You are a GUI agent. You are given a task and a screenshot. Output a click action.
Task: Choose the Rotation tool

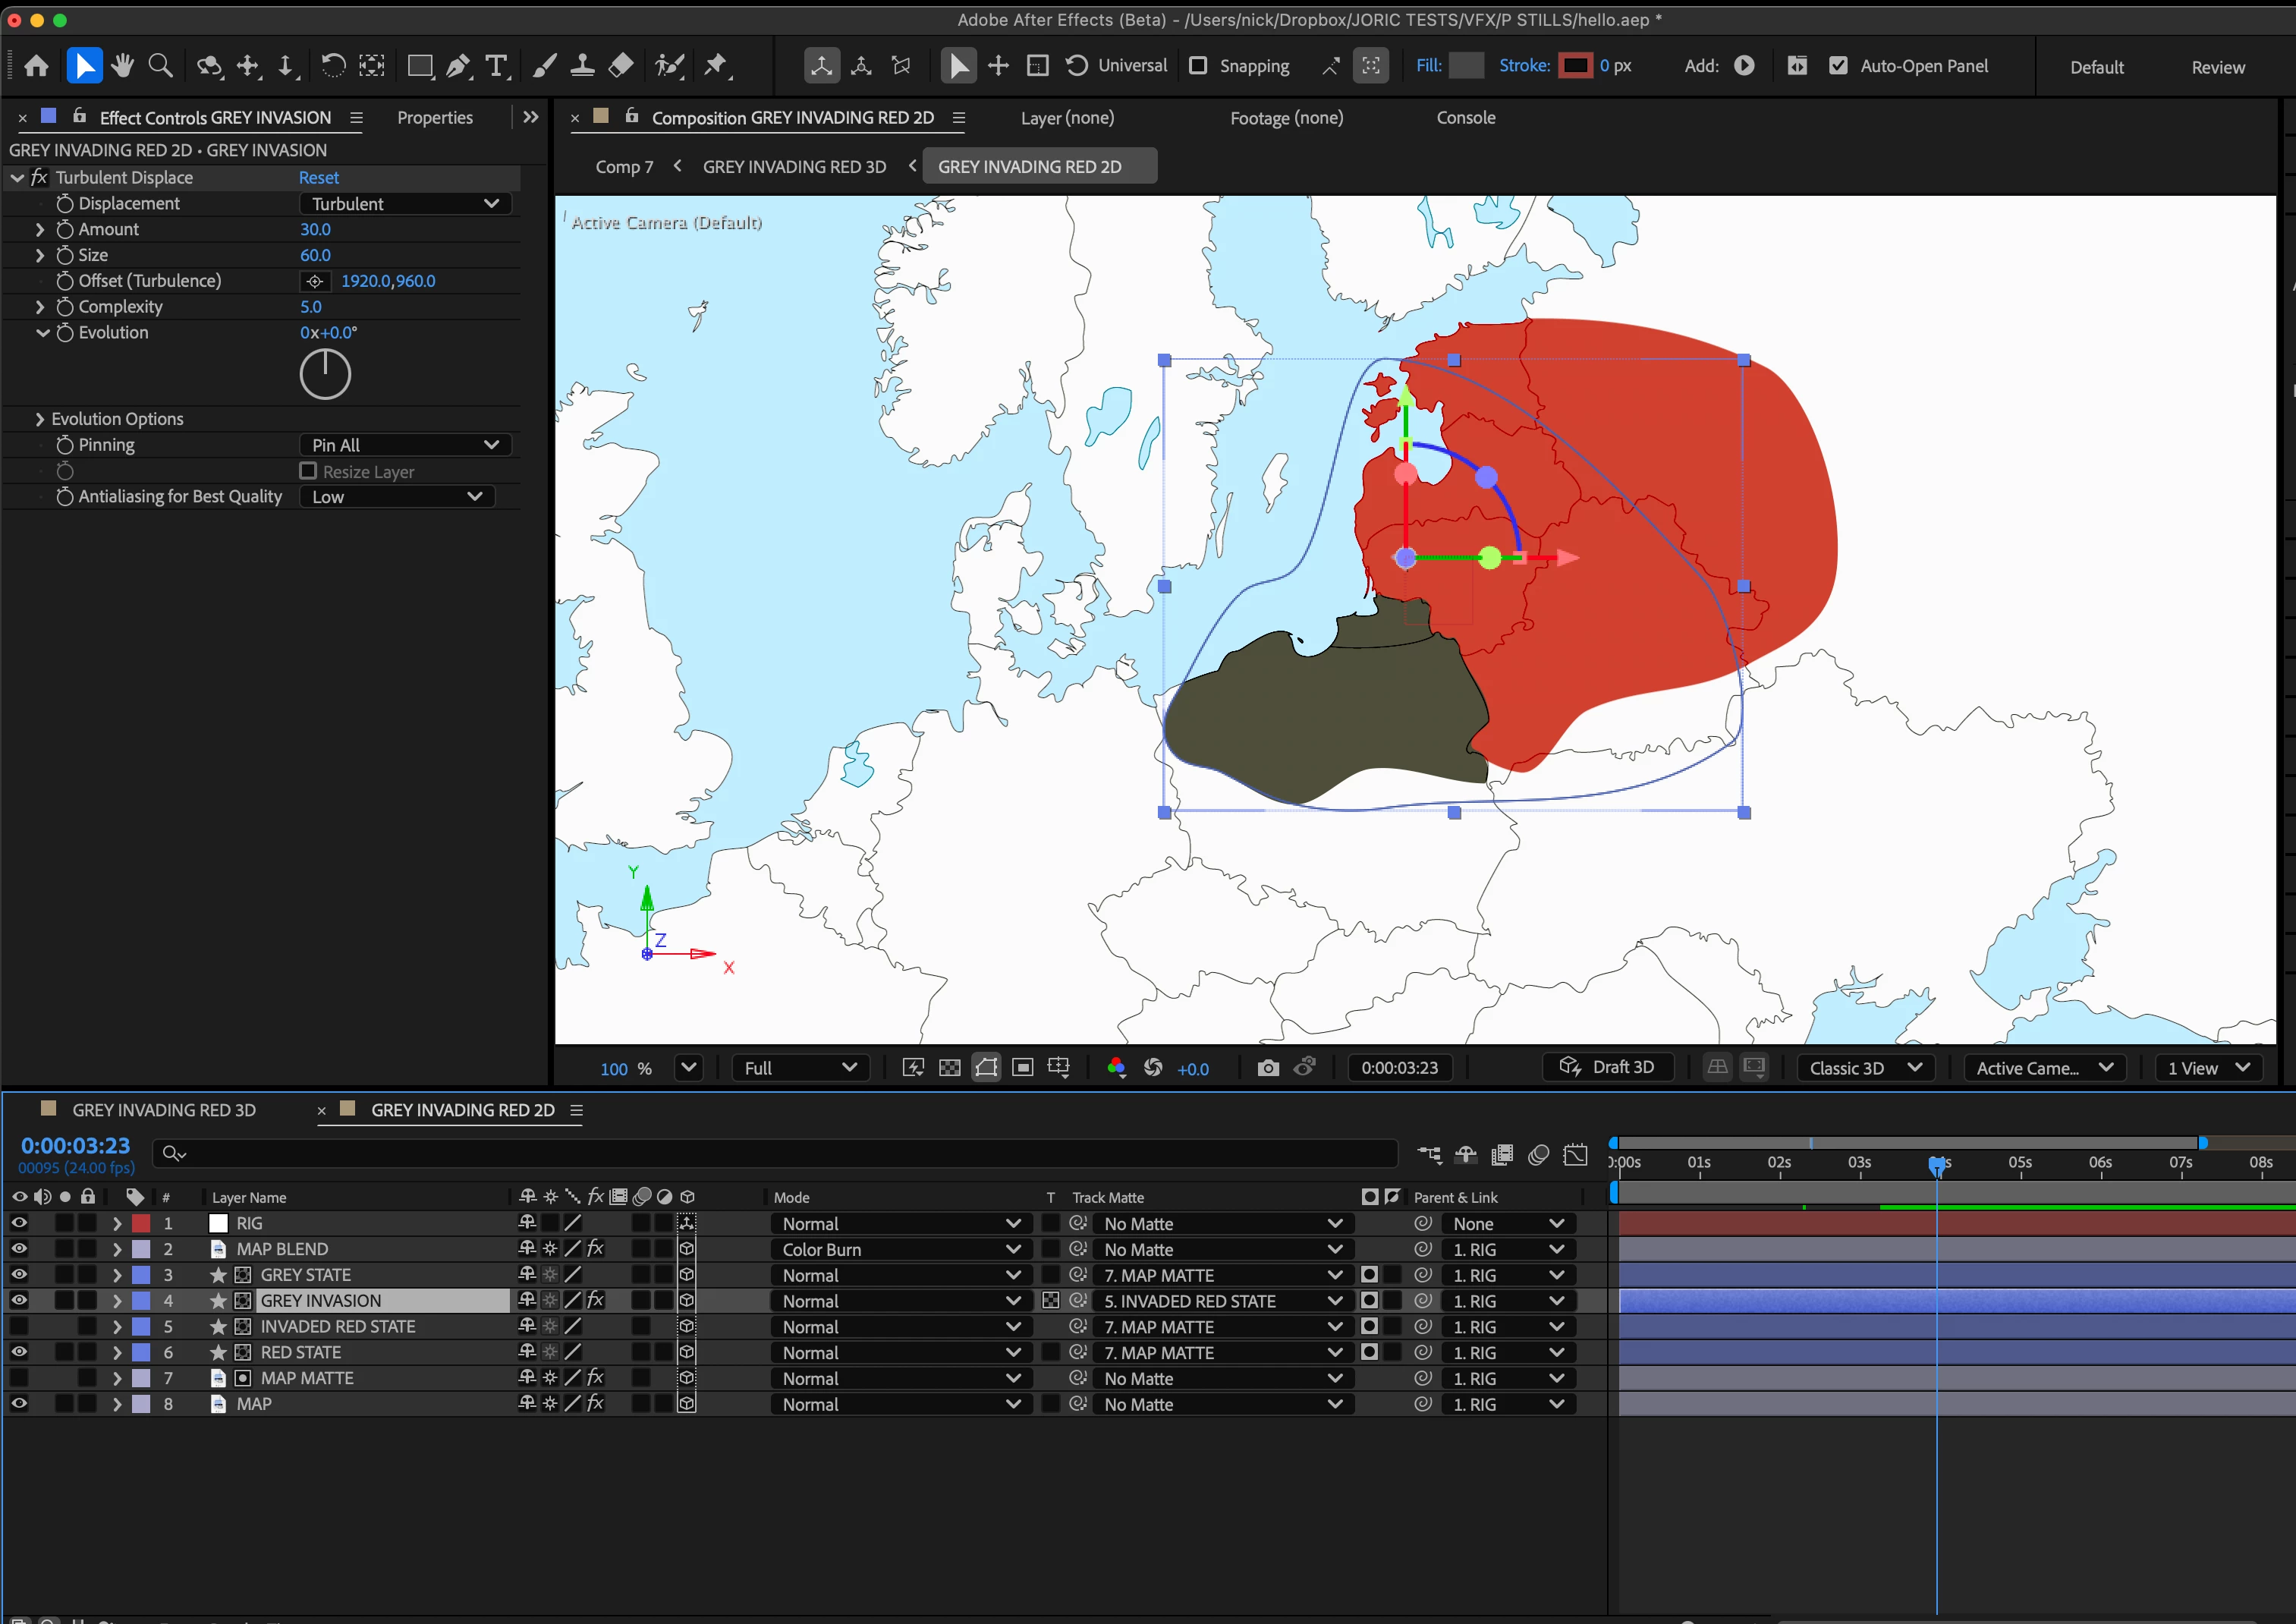click(332, 66)
